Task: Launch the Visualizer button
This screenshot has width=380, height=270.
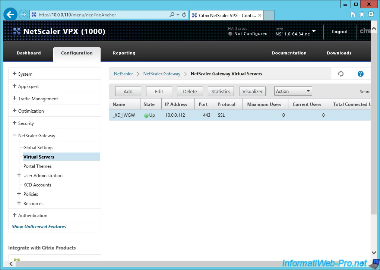Action: [253, 91]
